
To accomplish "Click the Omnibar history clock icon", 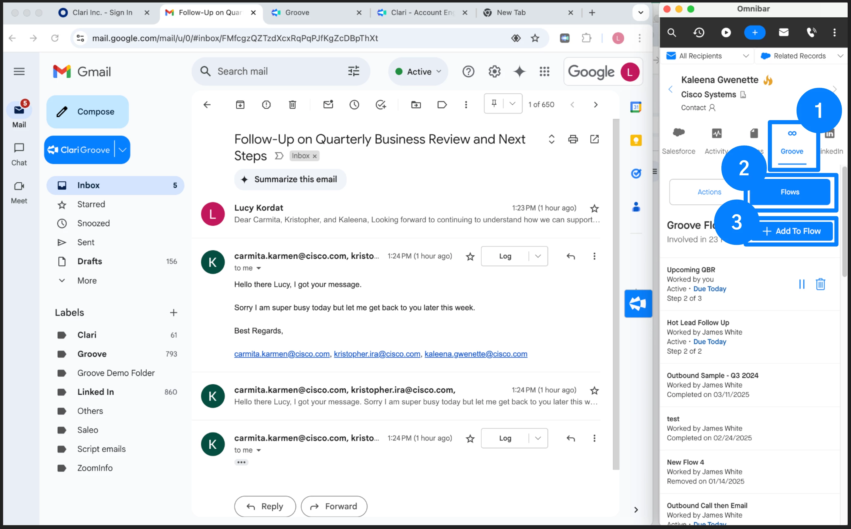I will coord(699,32).
